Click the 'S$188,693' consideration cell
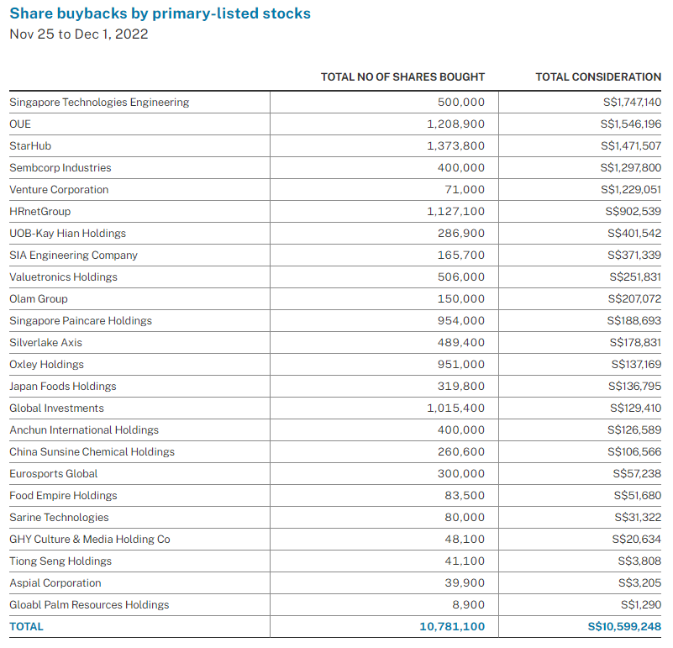Viewport: 673px width, 648px height. [634, 321]
